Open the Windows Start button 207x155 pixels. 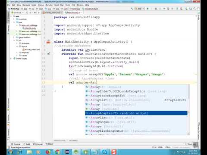[10, 152]
